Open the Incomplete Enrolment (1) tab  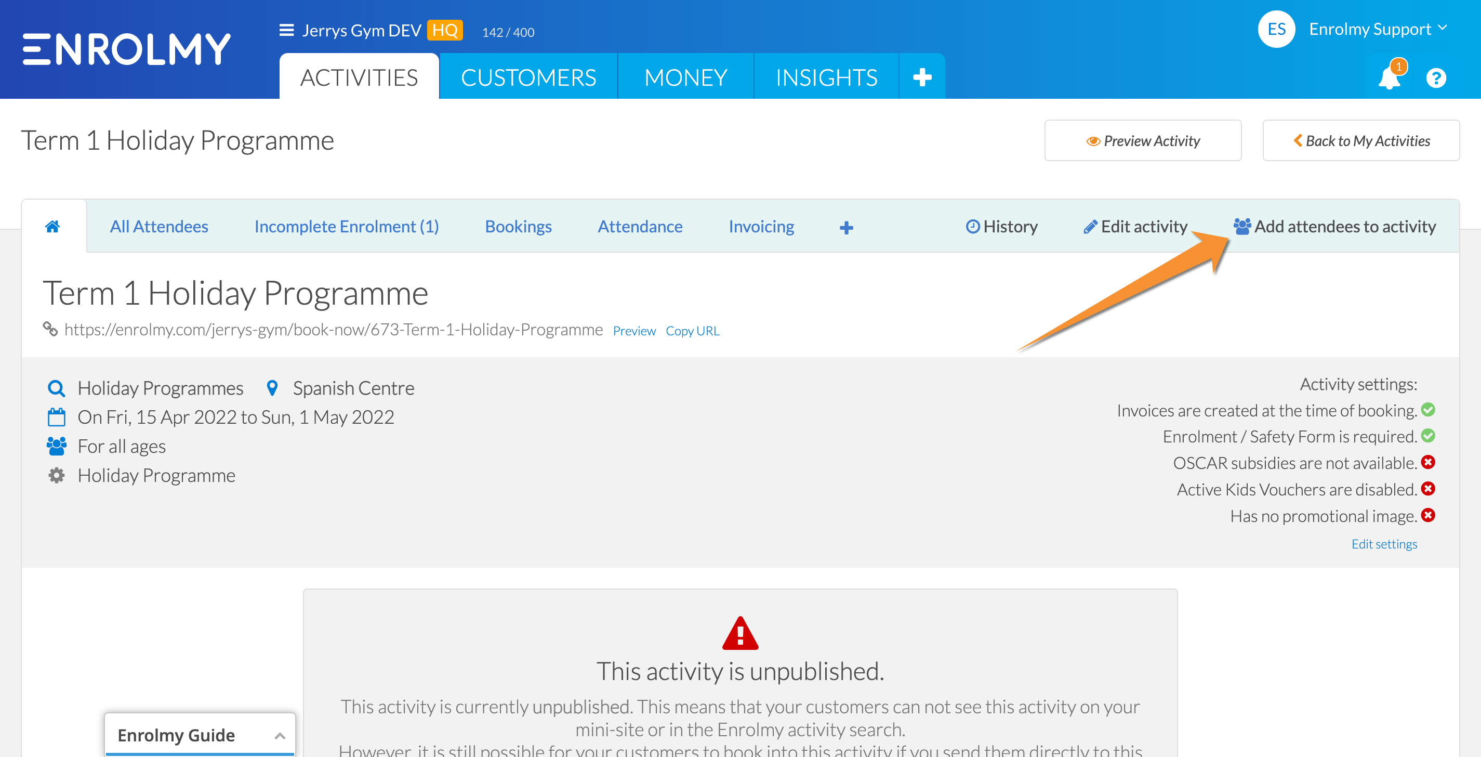click(347, 227)
